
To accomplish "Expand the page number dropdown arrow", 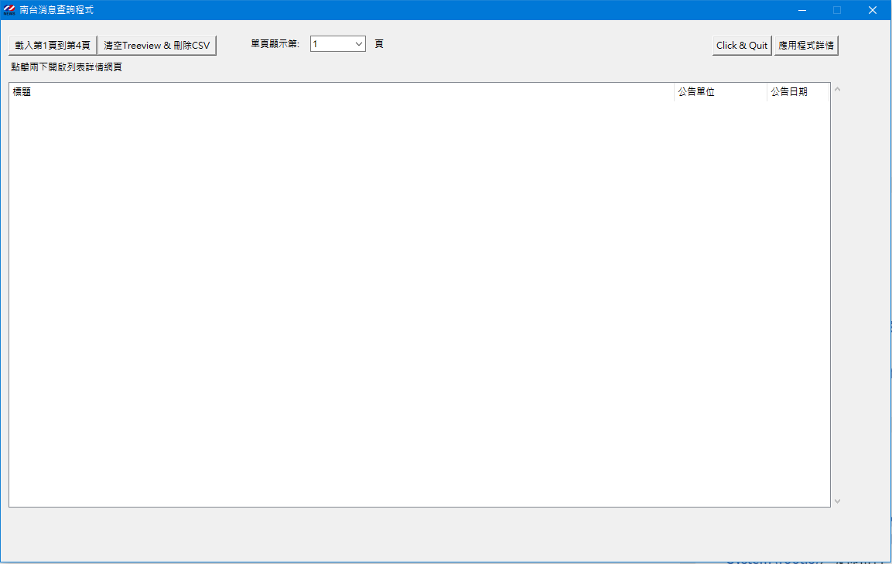I will click(x=359, y=44).
